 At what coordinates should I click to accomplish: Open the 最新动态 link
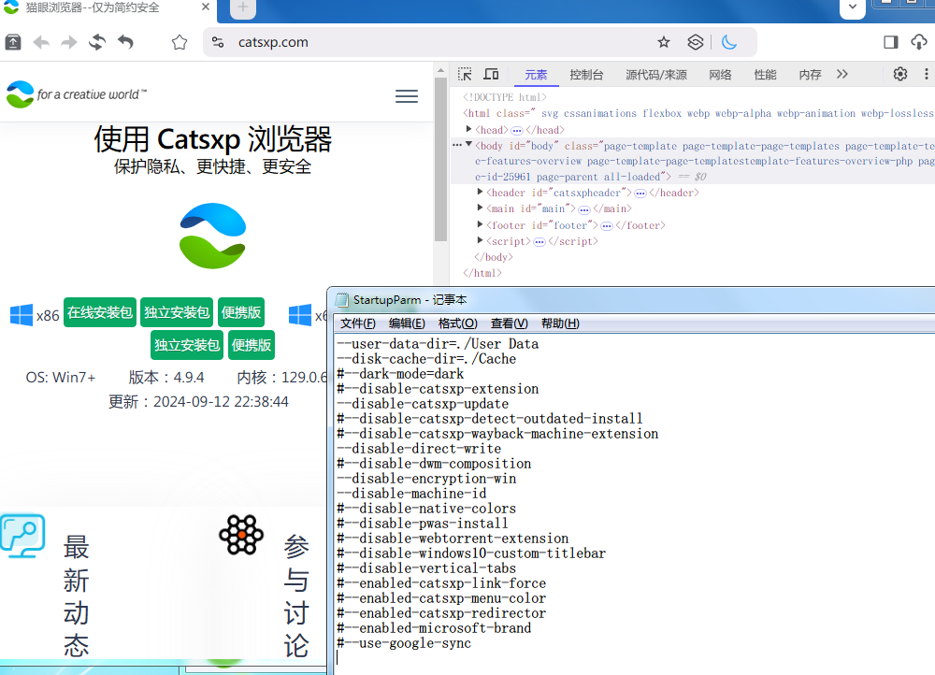[77, 596]
